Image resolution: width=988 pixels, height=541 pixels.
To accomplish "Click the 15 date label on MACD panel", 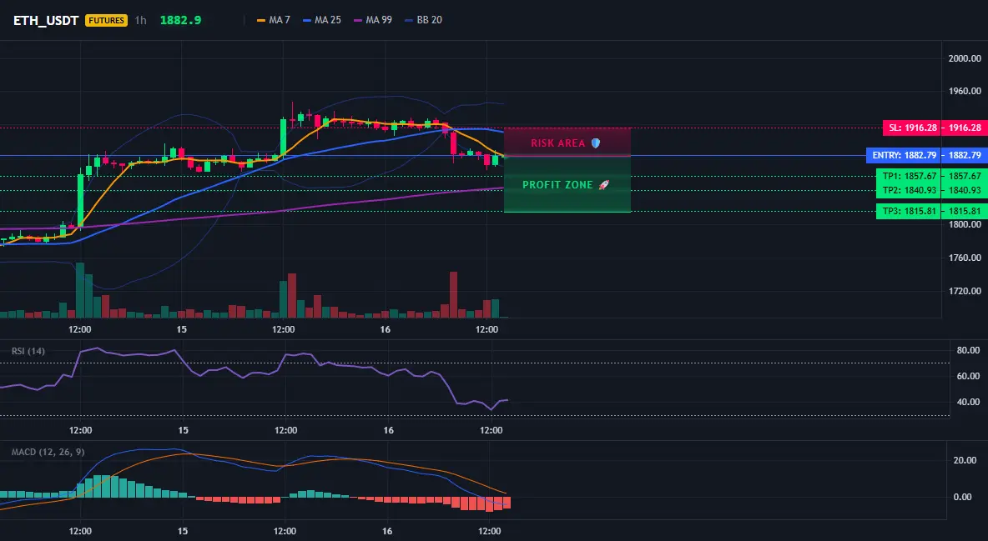I will [x=182, y=531].
